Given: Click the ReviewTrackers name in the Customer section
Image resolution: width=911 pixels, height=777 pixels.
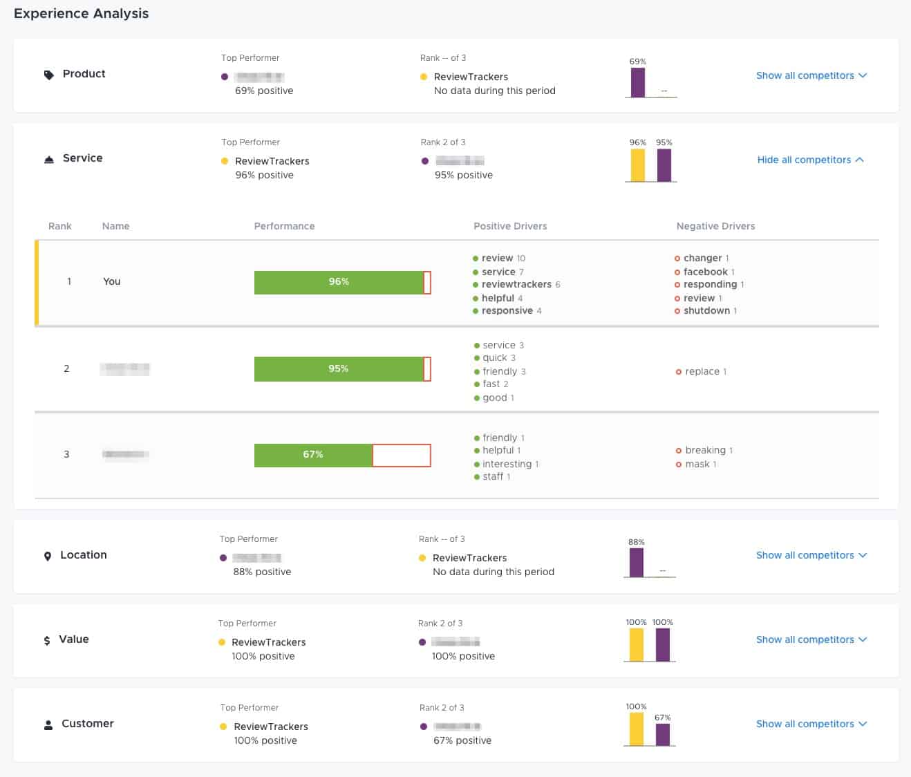Looking at the screenshot, I should (270, 727).
